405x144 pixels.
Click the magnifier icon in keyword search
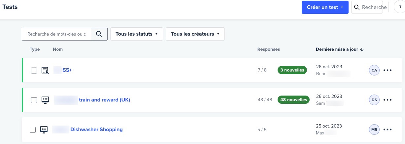tap(99, 34)
